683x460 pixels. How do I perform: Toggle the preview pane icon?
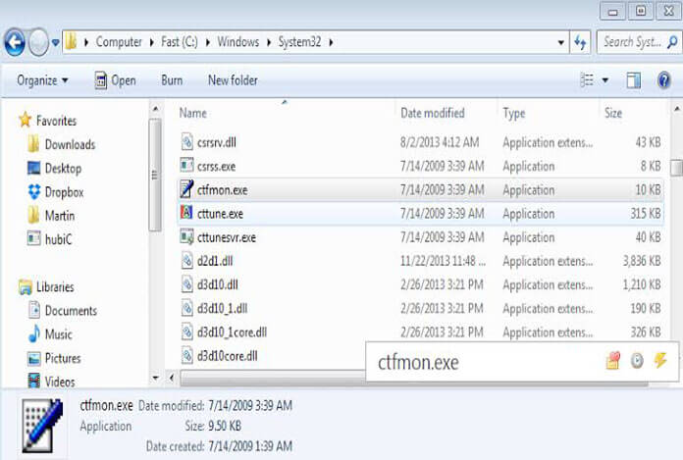click(x=633, y=80)
